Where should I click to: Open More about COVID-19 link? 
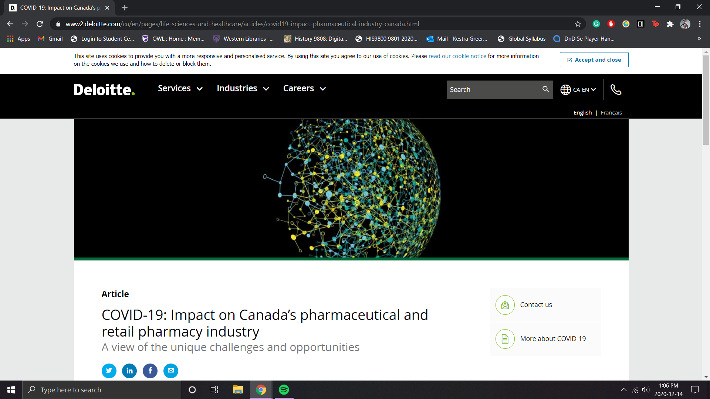point(553,339)
